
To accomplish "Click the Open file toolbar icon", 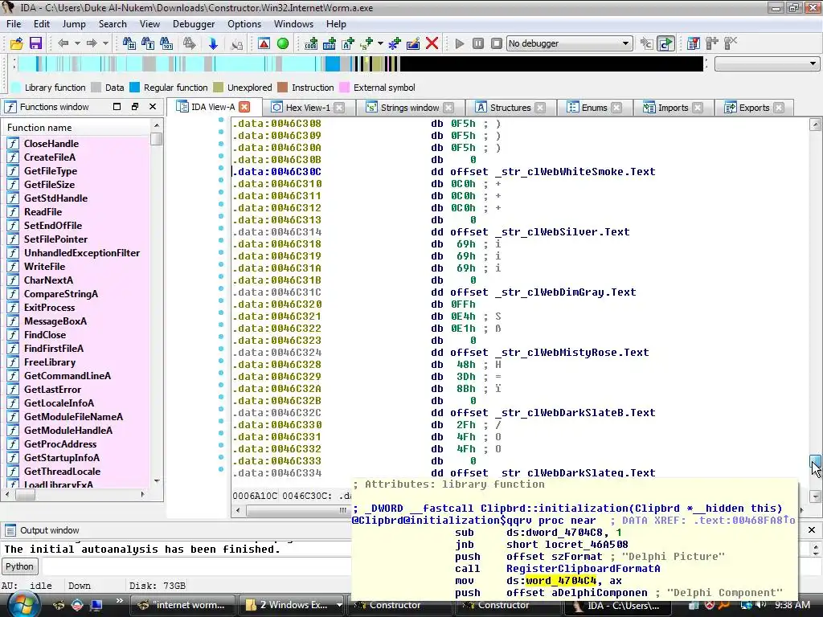I will click(x=17, y=43).
